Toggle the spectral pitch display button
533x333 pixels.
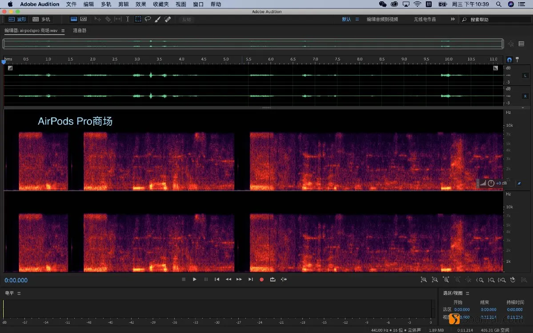click(x=84, y=20)
